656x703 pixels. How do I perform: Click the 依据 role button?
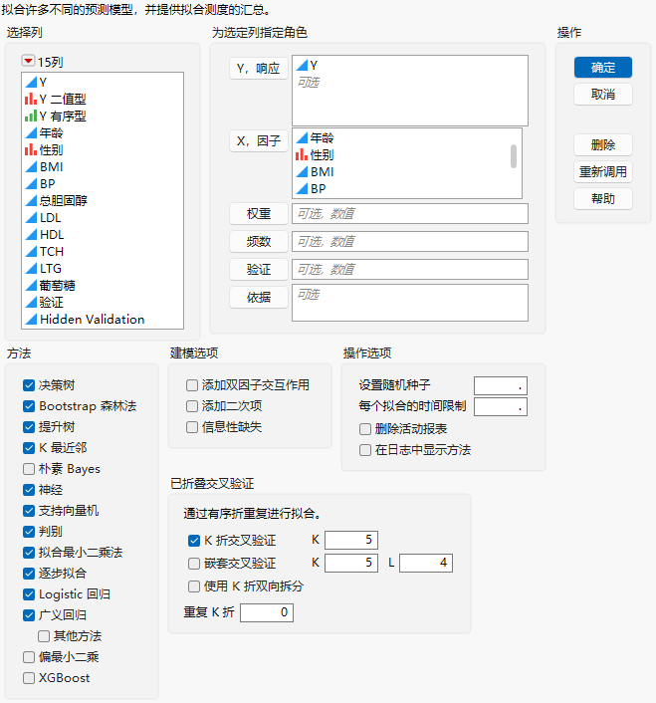tap(259, 298)
